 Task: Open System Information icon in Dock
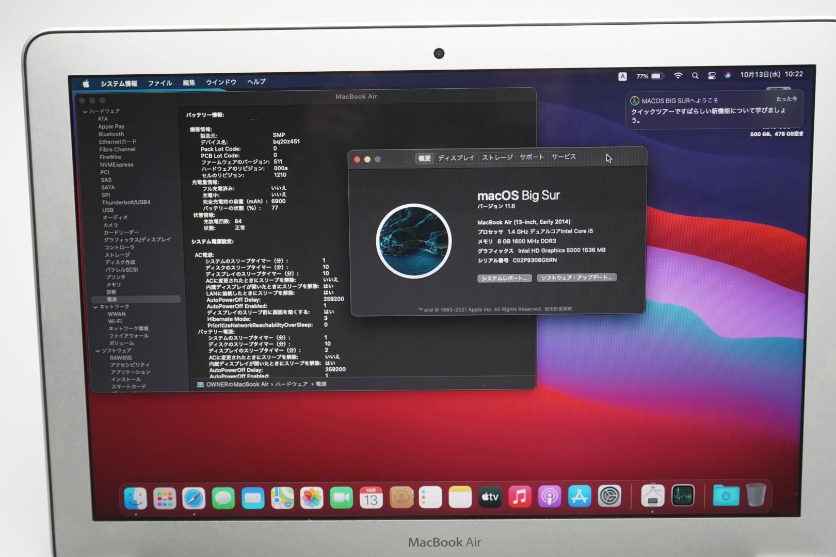(x=653, y=496)
